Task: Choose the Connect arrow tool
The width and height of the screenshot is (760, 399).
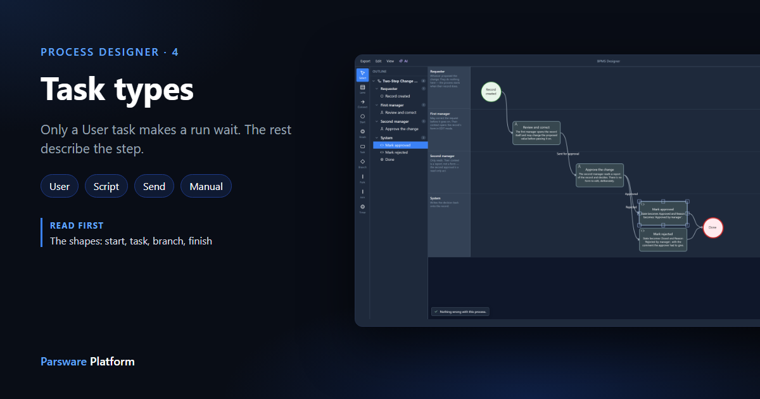Action: point(362,103)
